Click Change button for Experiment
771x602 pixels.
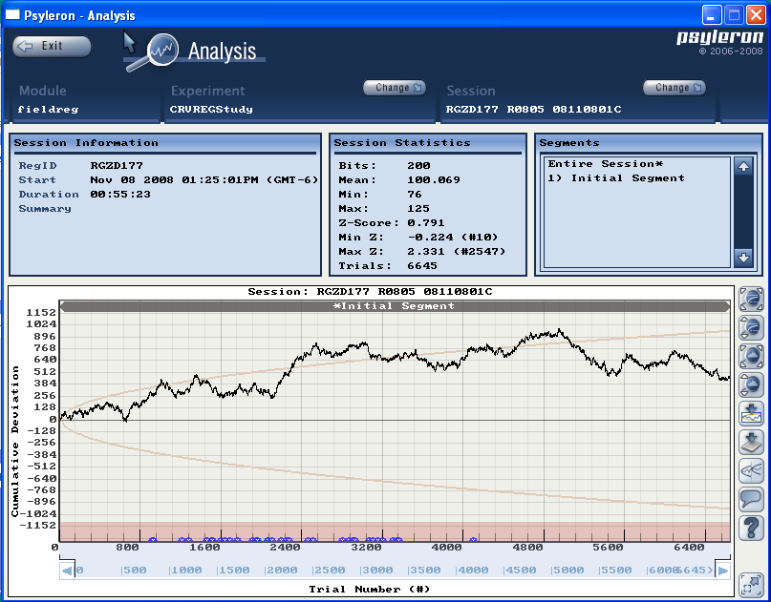[x=394, y=88]
